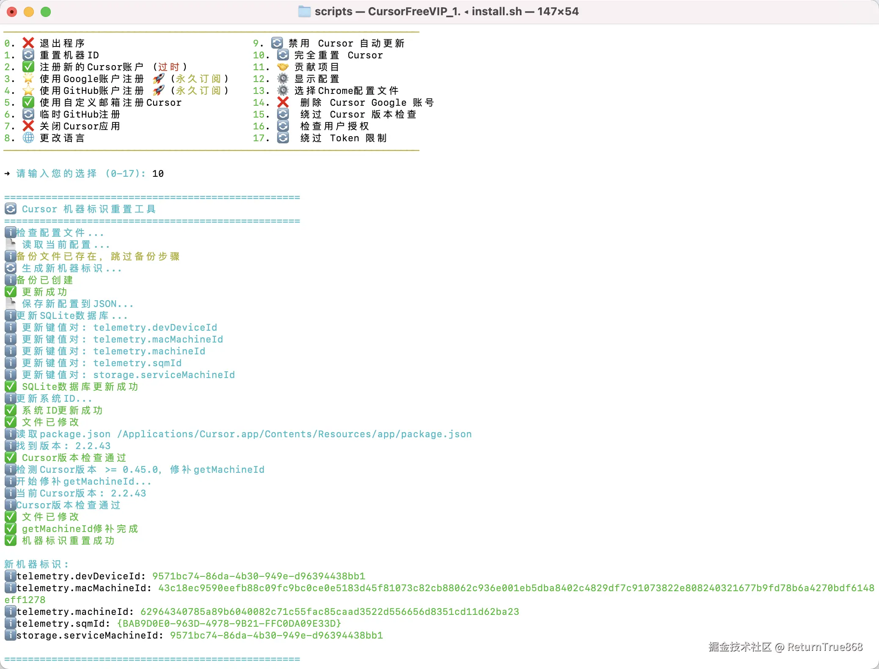Screen dimensions: 879x669
Task: Click the window title text install.sh
Action: pyautogui.click(x=497, y=11)
